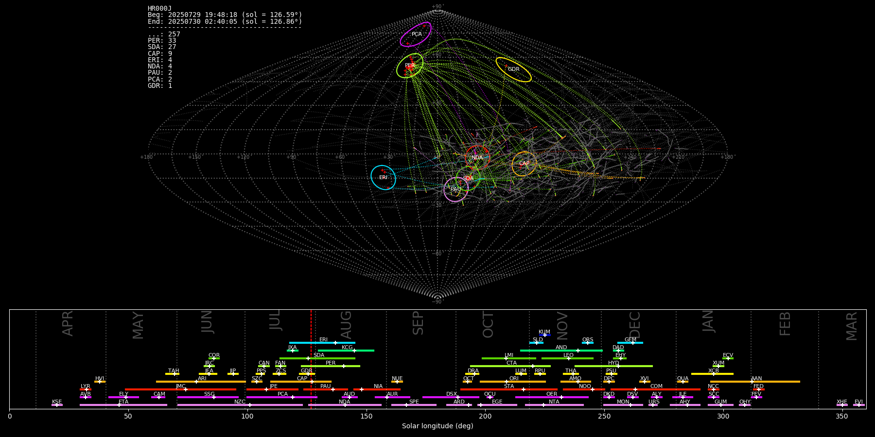Click the red dashed current solar longitude line

(311, 359)
